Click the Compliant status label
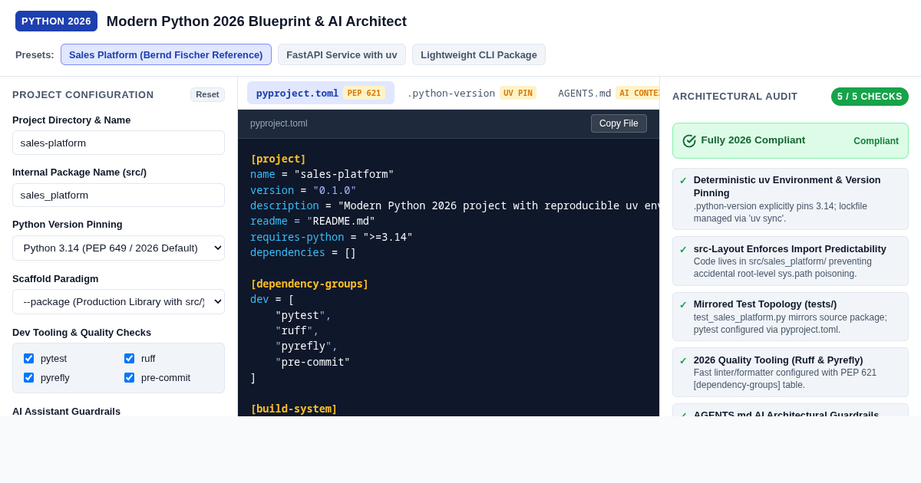 point(876,141)
